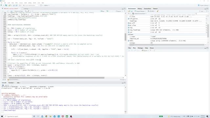Image resolution: width=210 pixels, height=118 pixels.
Task: Click the Windows Start button
Action: [2, 116]
